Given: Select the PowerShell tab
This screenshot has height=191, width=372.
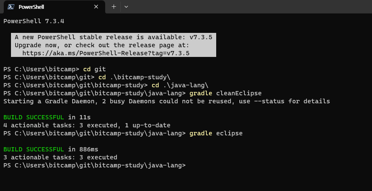Looking at the screenshot, I should tap(54, 7).
